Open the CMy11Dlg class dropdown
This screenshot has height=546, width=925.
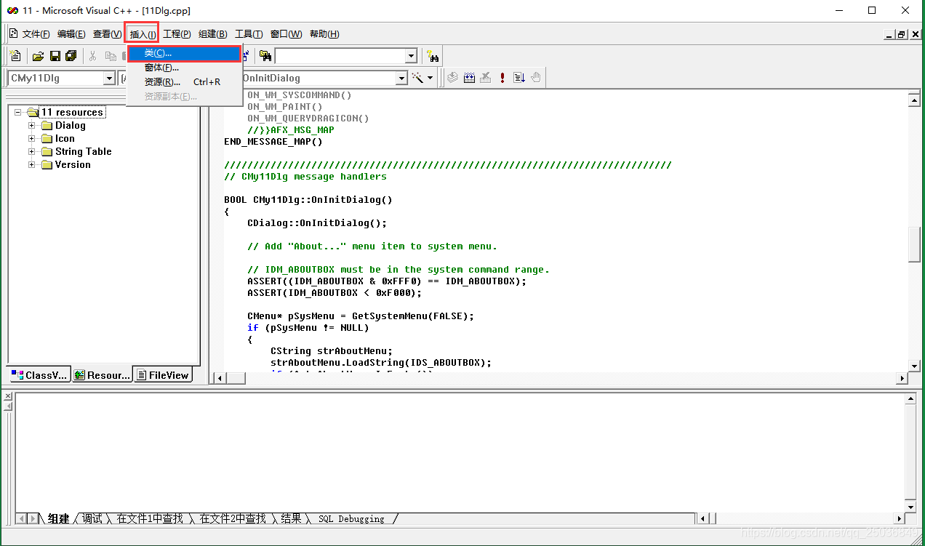tap(110, 79)
